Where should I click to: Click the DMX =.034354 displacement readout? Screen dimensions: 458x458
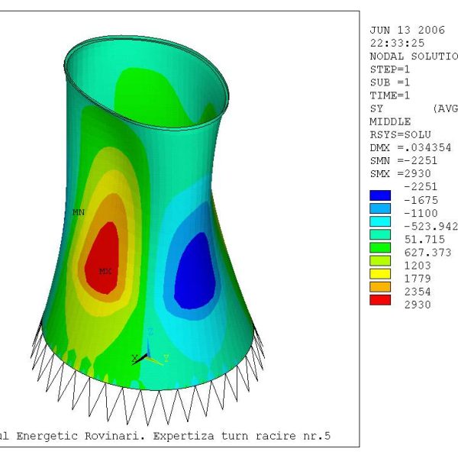click(411, 147)
